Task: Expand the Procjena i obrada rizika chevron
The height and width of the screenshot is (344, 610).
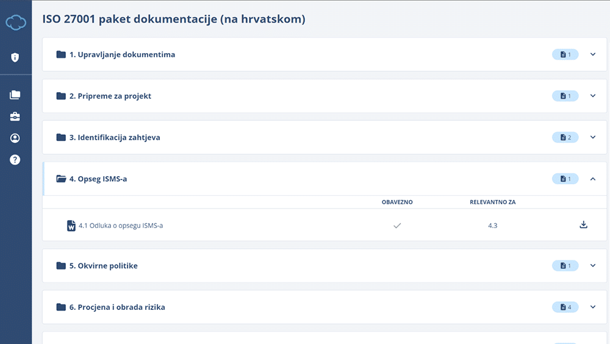Action: tap(592, 307)
